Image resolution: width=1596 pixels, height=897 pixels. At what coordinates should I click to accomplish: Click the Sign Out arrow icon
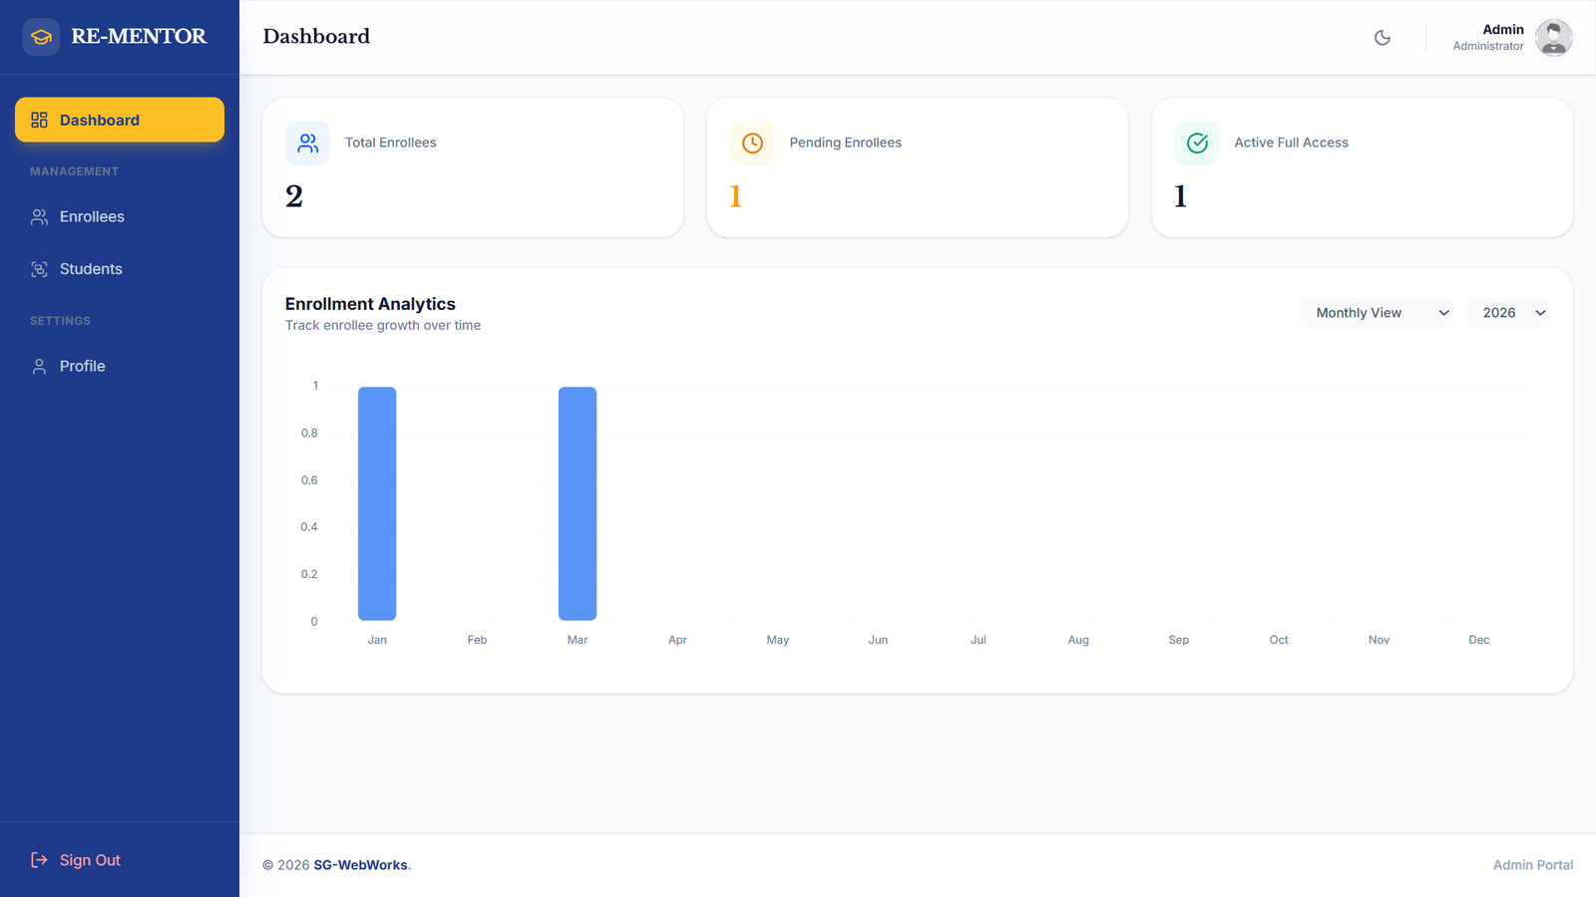tap(39, 860)
